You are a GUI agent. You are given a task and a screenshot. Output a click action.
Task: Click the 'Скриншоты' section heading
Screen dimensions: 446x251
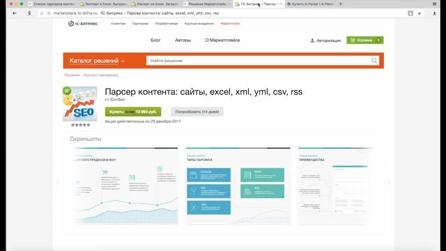pyautogui.click(x=86, y=139)
